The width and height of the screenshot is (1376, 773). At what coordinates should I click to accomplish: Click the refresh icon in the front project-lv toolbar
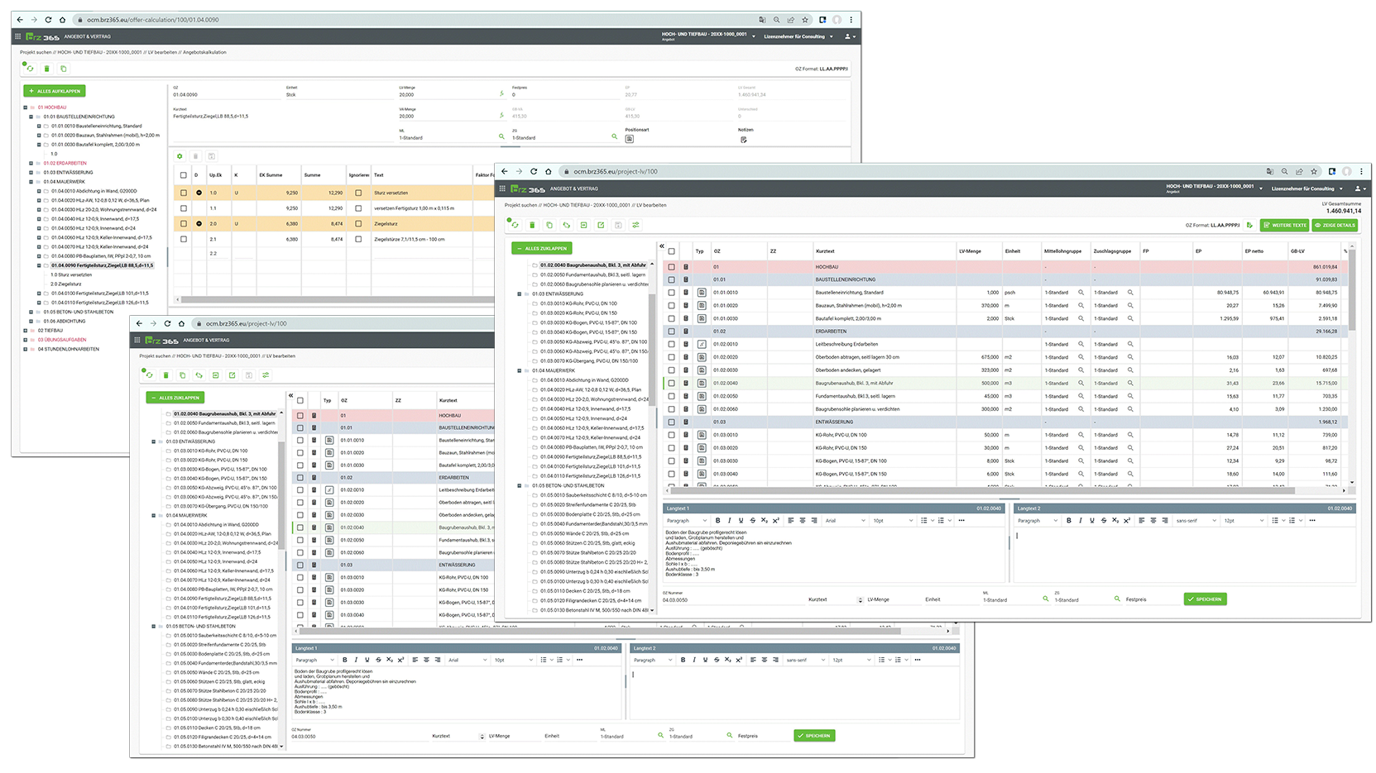click(x=515, y=225)
